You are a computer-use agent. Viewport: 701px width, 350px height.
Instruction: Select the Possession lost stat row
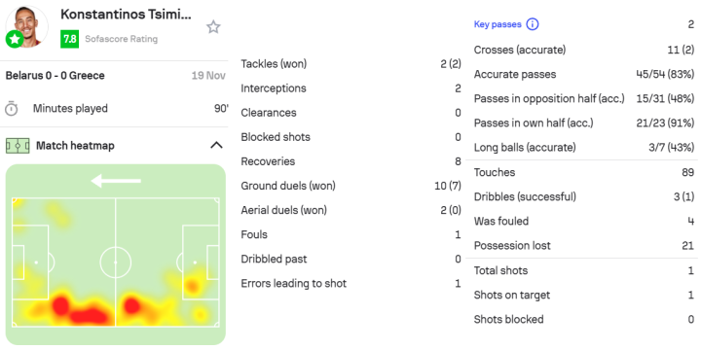coord(584,246)
